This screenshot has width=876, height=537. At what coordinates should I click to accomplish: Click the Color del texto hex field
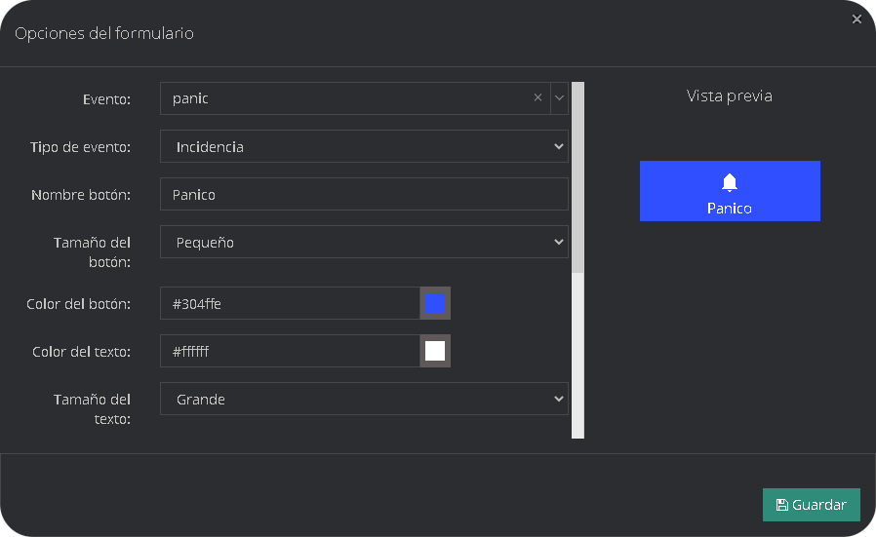(x=290, y=352)
